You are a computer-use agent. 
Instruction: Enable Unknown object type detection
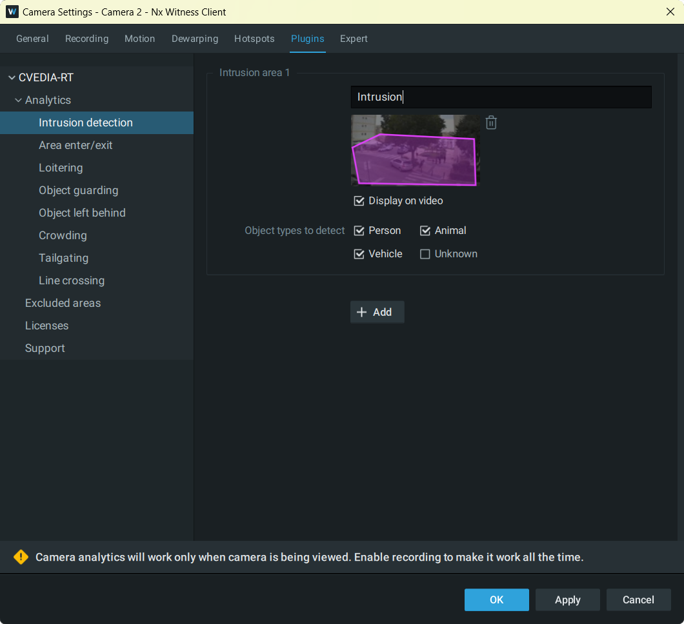click(425, 254)
